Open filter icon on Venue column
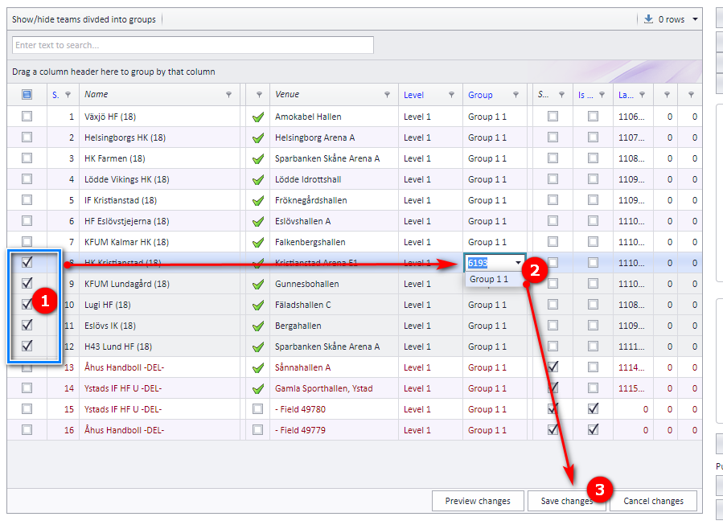 pos(388,95)
